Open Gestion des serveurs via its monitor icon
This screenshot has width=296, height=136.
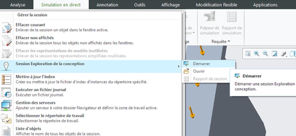(6, 105)
